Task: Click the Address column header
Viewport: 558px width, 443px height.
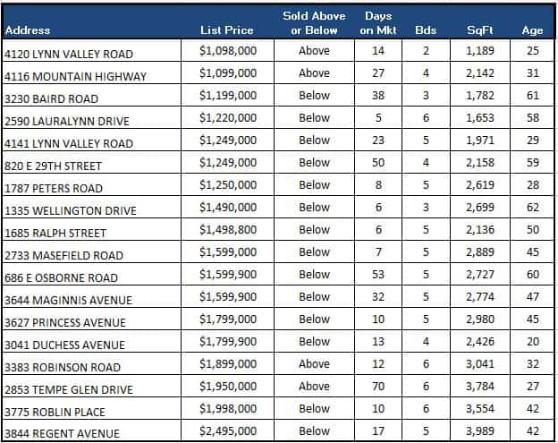Action: (28, 30)
